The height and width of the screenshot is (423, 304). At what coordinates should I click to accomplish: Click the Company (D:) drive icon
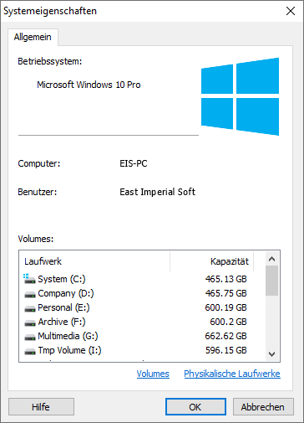pos(30,294)
